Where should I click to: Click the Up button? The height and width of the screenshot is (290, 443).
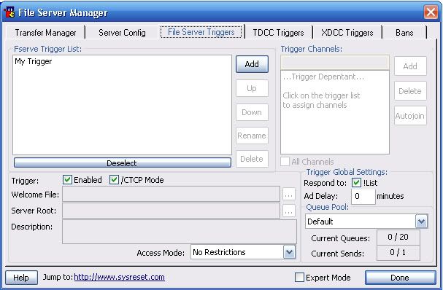click(x=252, y=88)
